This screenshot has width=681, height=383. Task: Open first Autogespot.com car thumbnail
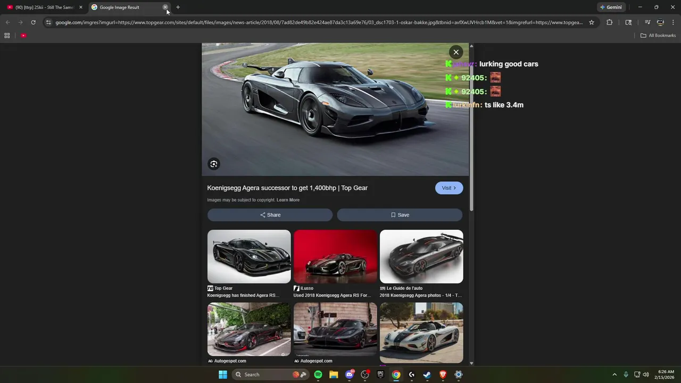pyautogui.click(x=249, y=329)
